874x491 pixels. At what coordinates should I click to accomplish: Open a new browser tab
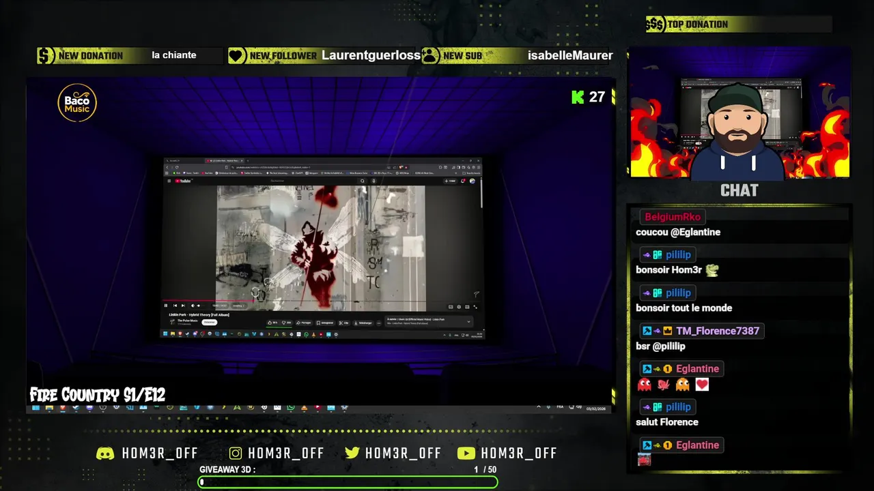click(248, 161)
